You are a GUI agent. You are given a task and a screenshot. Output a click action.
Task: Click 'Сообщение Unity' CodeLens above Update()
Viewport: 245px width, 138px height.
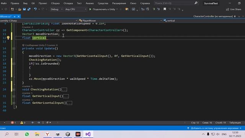pos(35,45)
